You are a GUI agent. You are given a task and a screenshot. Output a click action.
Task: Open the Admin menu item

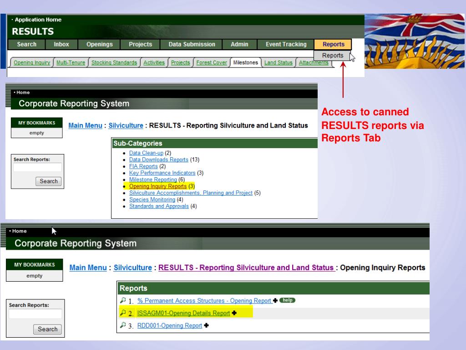[x=239, y=44]
